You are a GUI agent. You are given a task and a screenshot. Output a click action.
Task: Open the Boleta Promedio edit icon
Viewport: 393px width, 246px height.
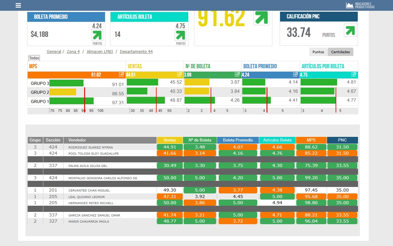[295, 74]
